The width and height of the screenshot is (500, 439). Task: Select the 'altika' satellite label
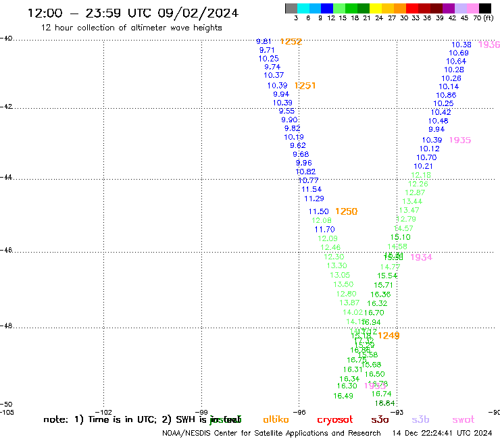(276, 419)
